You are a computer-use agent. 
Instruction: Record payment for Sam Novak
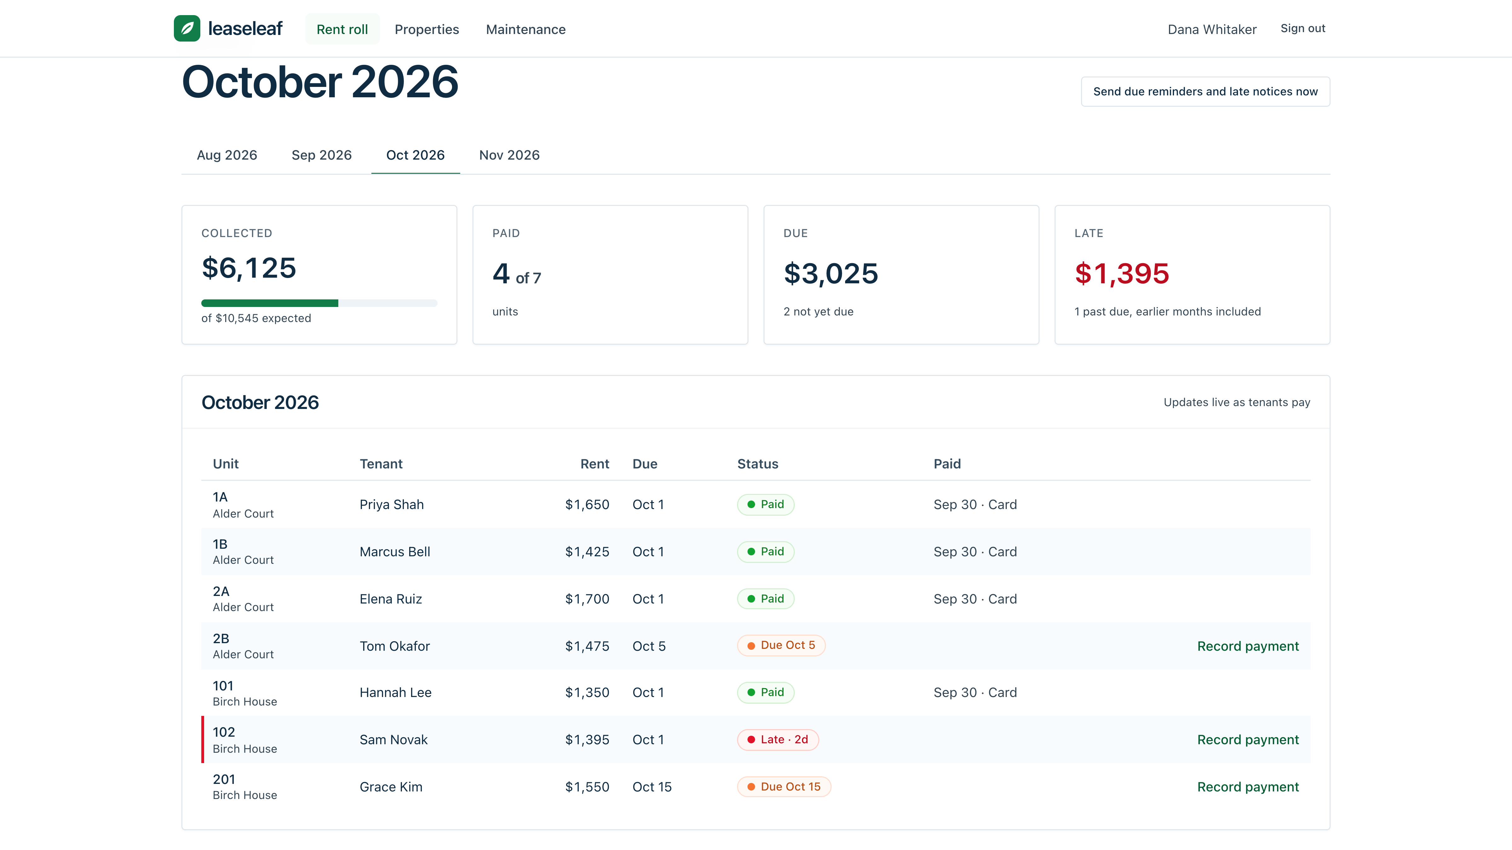click(x=1248, y=740)
